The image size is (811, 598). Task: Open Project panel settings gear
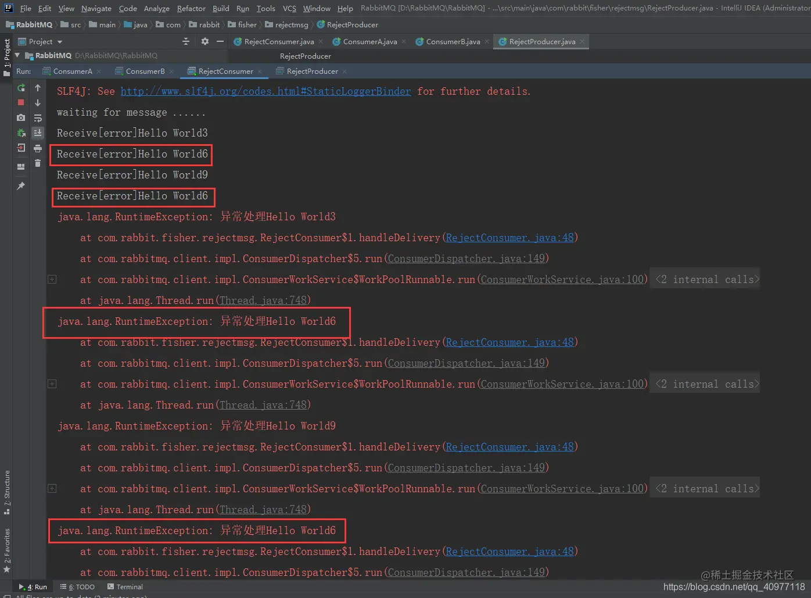pyautogui.click(x=204, y=41)
